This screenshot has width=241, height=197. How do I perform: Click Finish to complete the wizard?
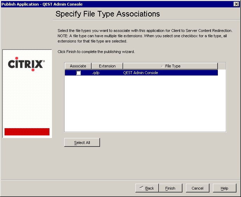170,188
